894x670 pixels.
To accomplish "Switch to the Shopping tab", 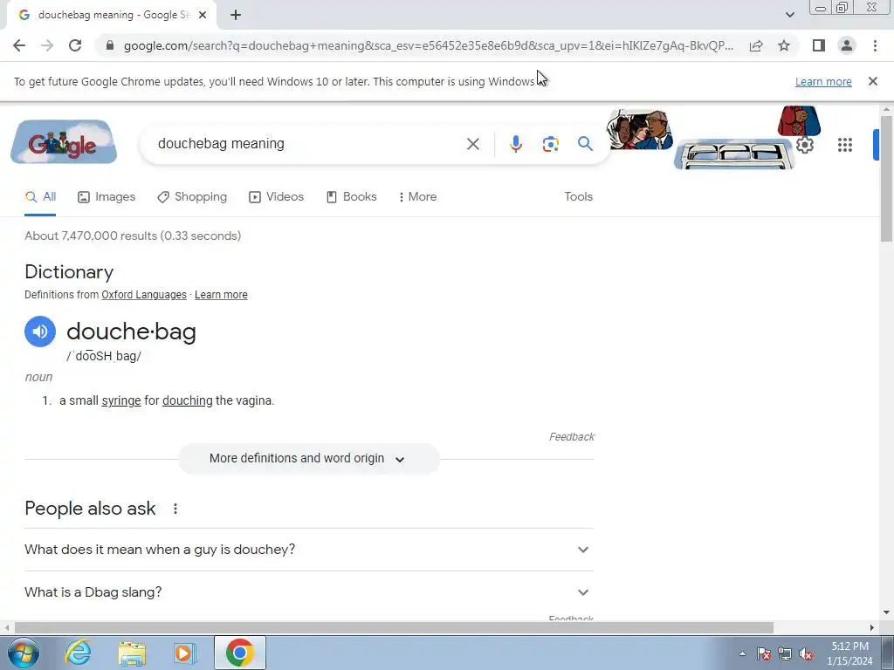I will [192, 197].
